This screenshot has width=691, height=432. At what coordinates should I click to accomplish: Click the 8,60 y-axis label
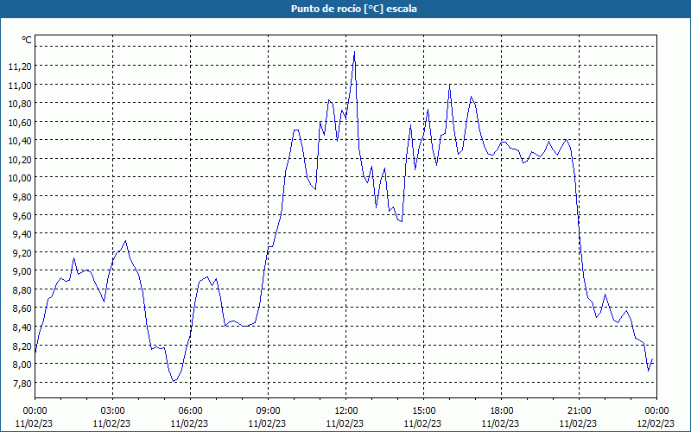[22, 308]
